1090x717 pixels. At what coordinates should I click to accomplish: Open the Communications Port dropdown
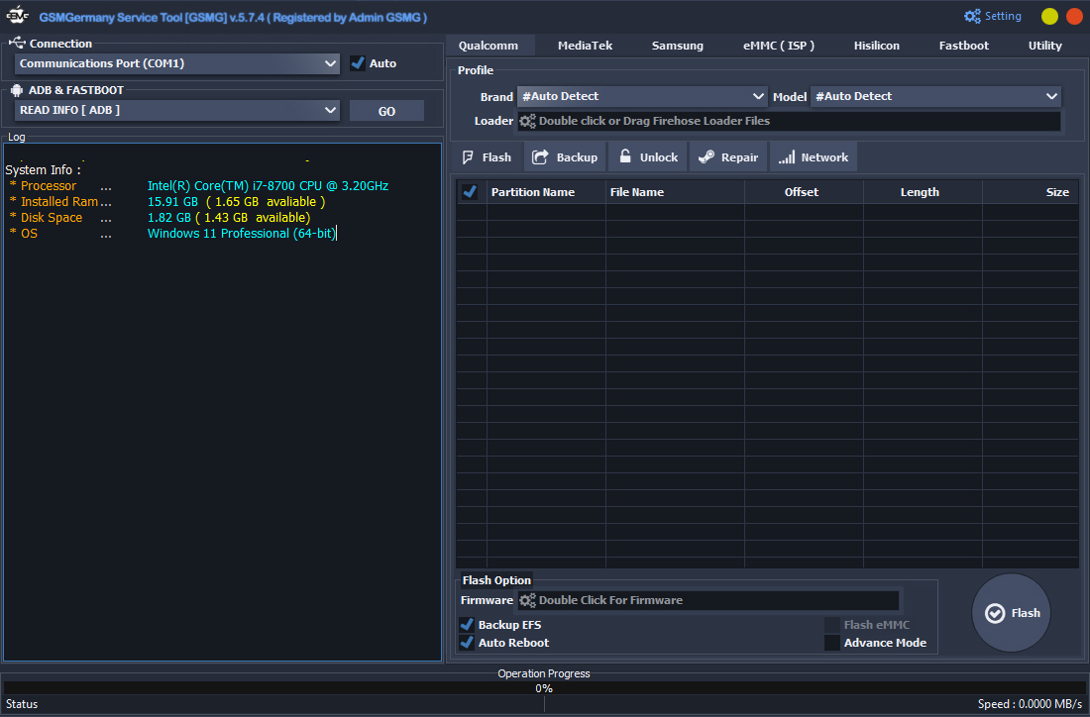click(178, 63)
